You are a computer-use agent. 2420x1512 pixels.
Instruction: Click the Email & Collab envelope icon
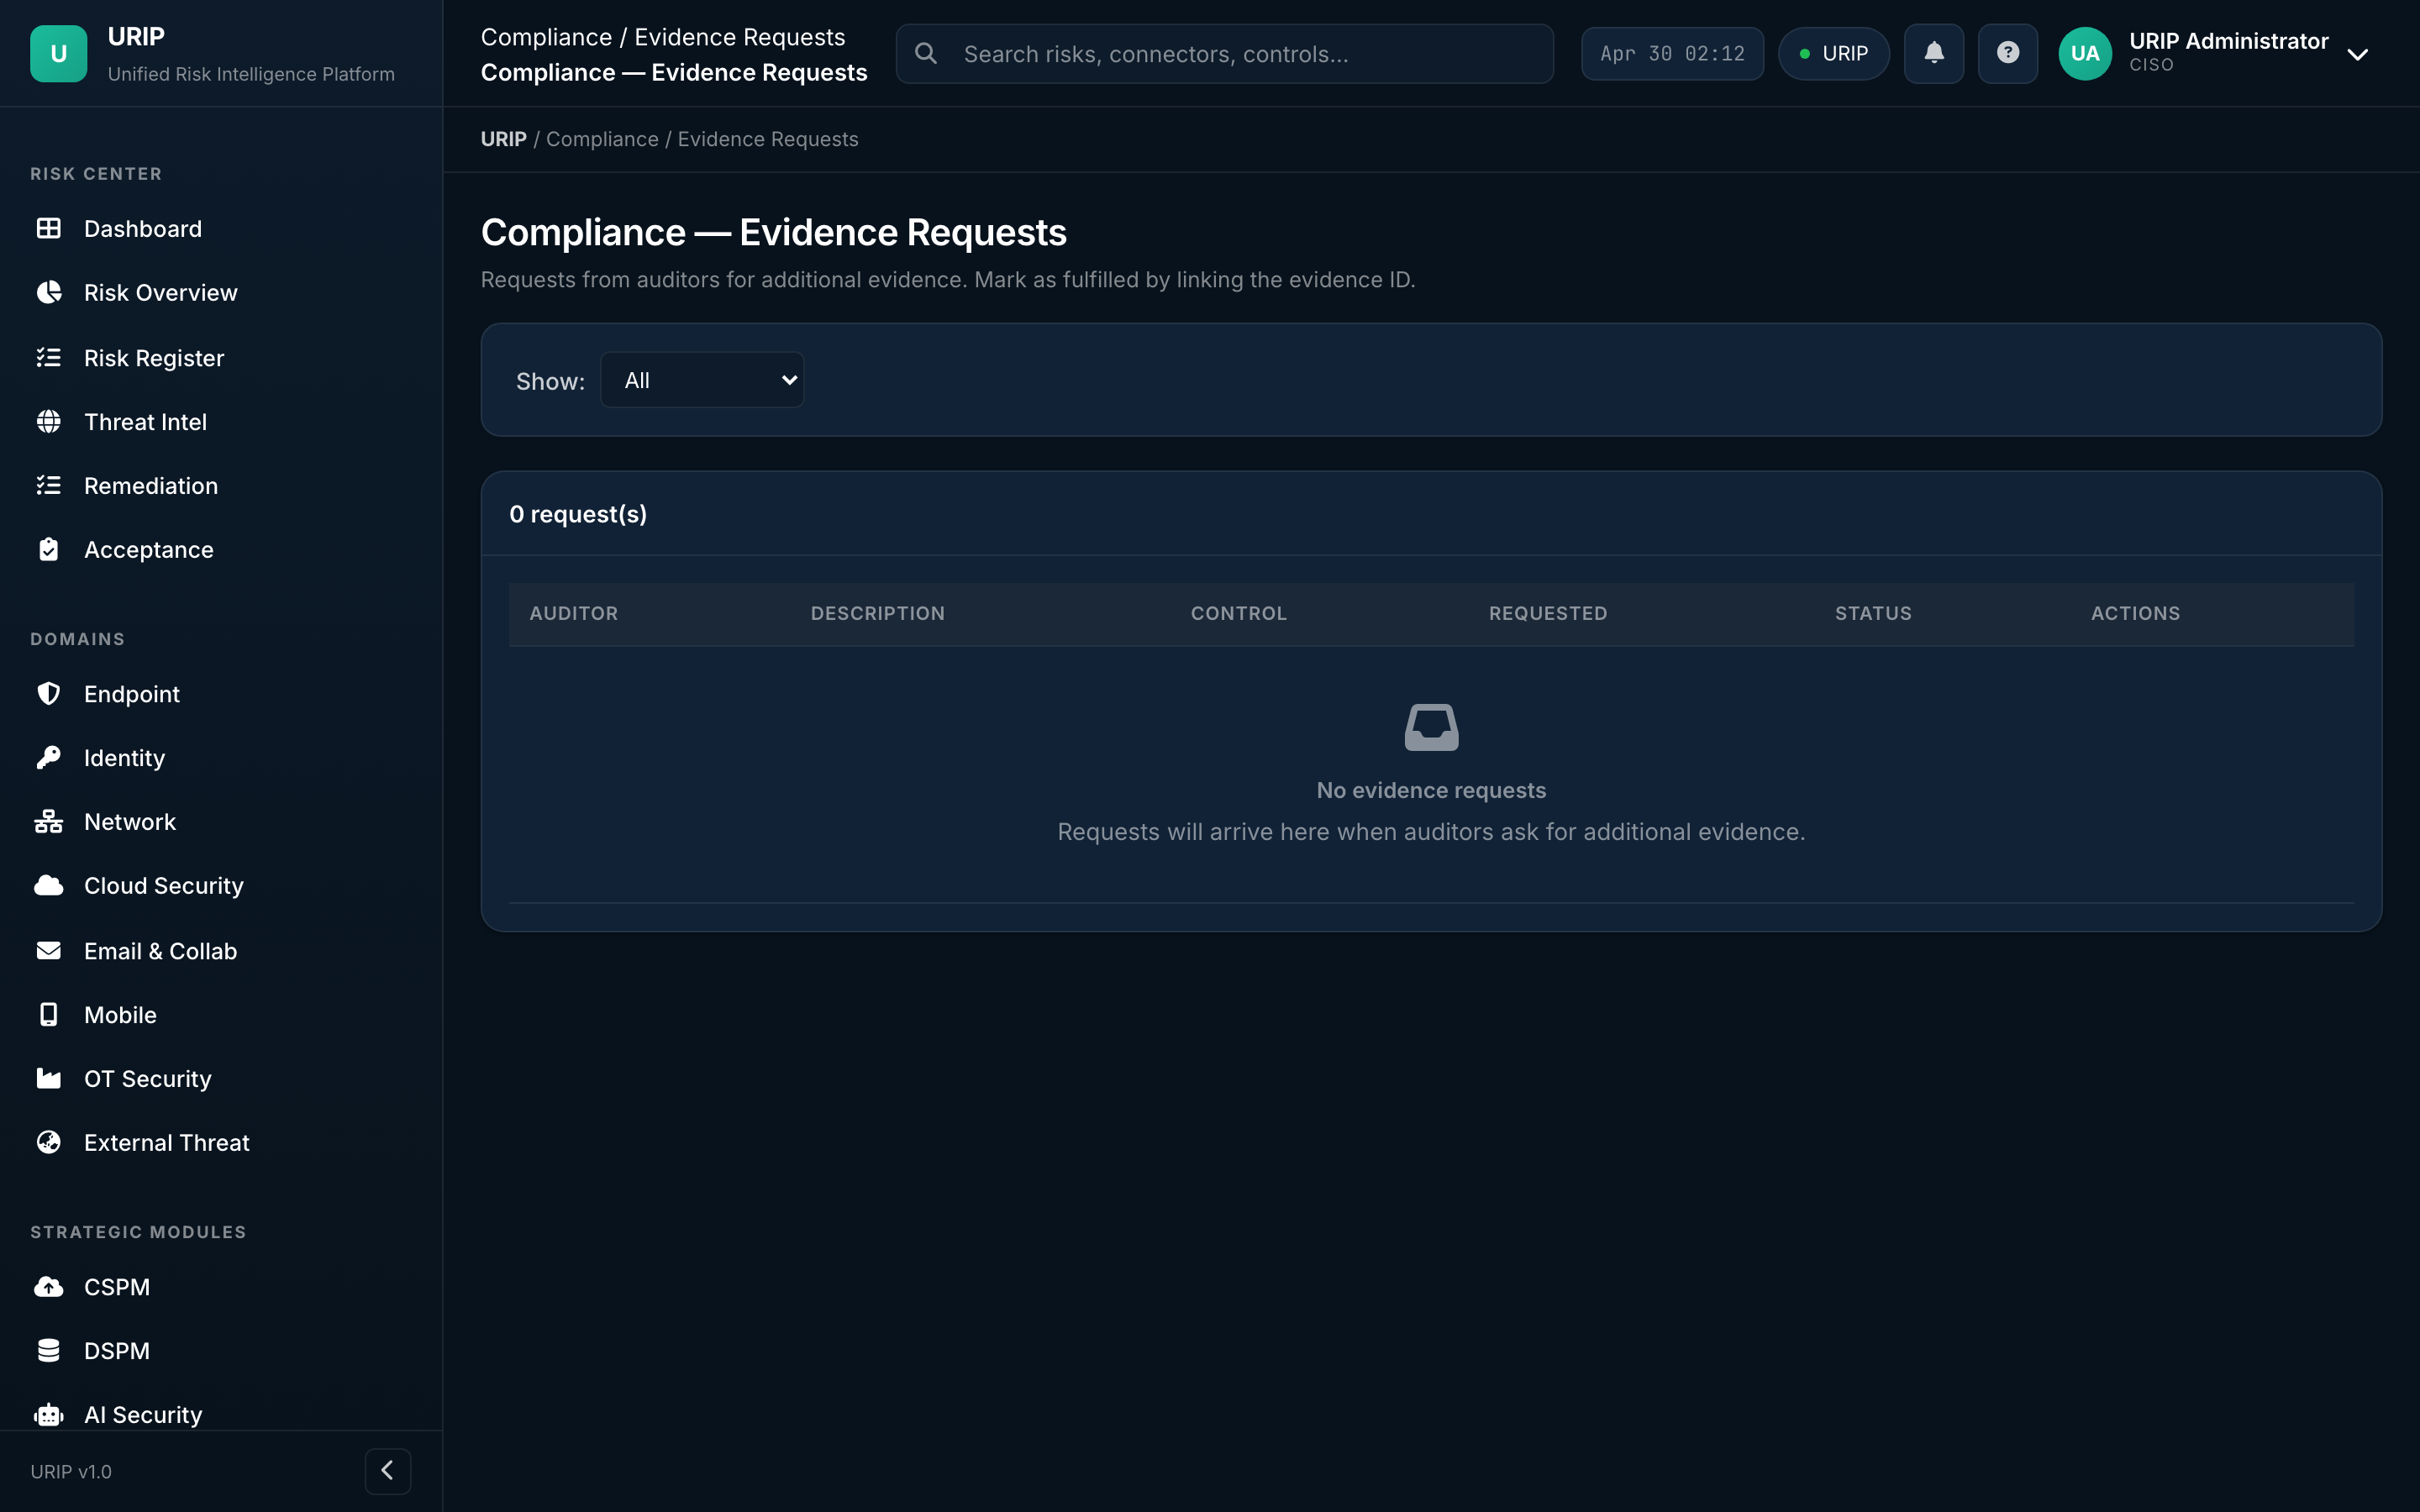(x=48, y=951)
